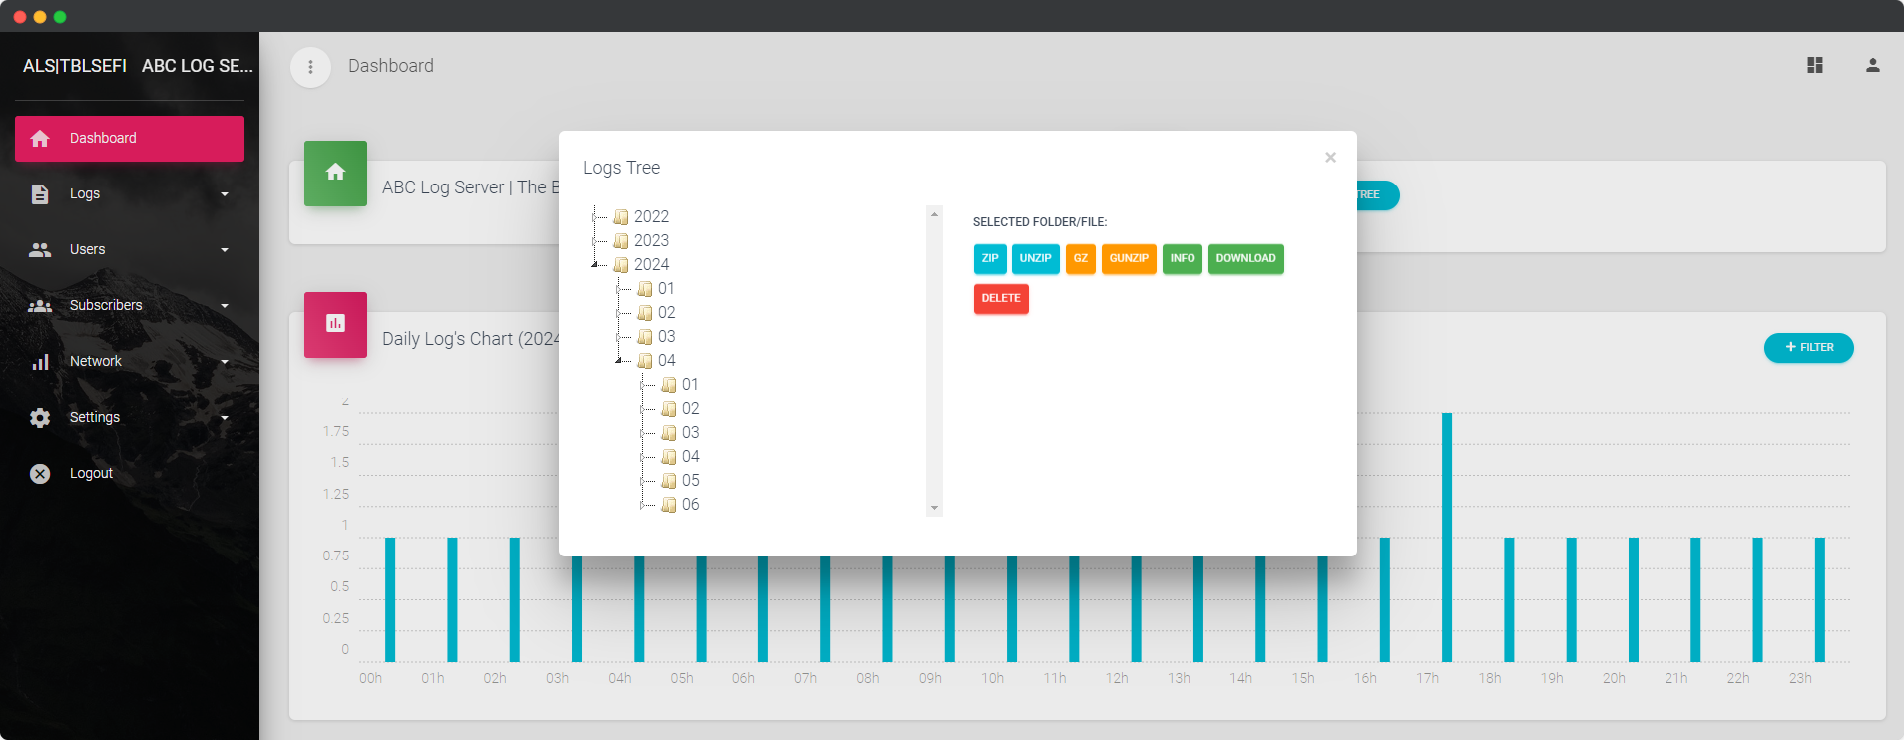Select Network label in the sidebar

[96, 362]
